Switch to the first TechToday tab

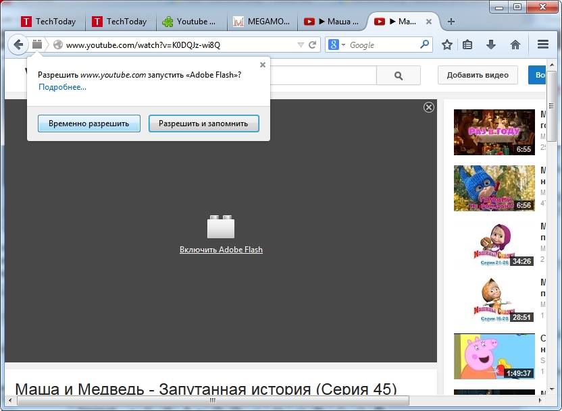coord(49,22)
